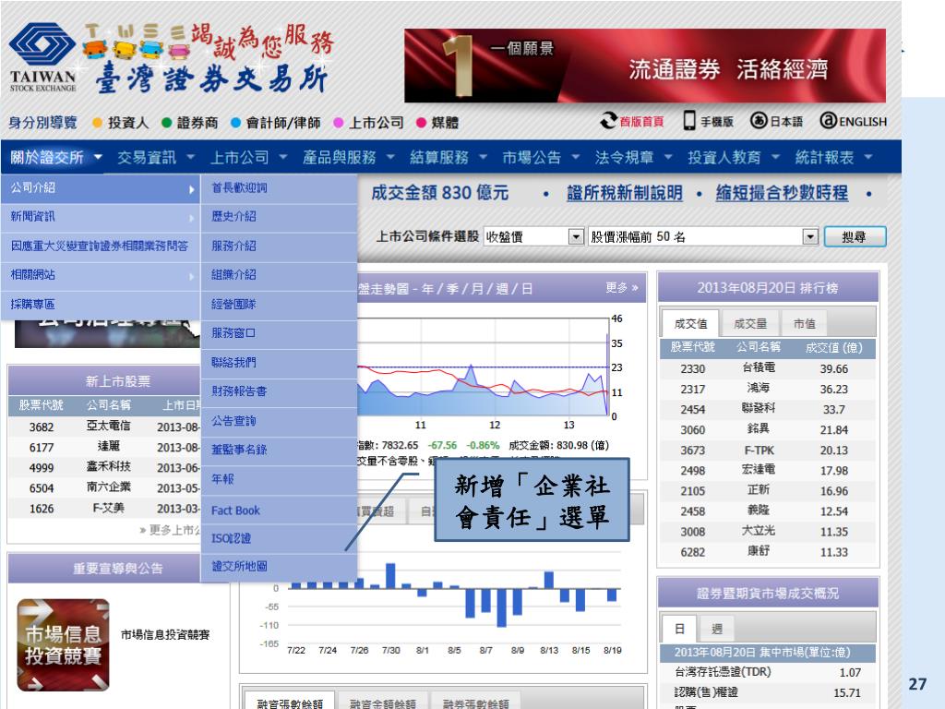Click 鴻海 company name in ranking
The image size is (945, 709).
click(759, 389)
